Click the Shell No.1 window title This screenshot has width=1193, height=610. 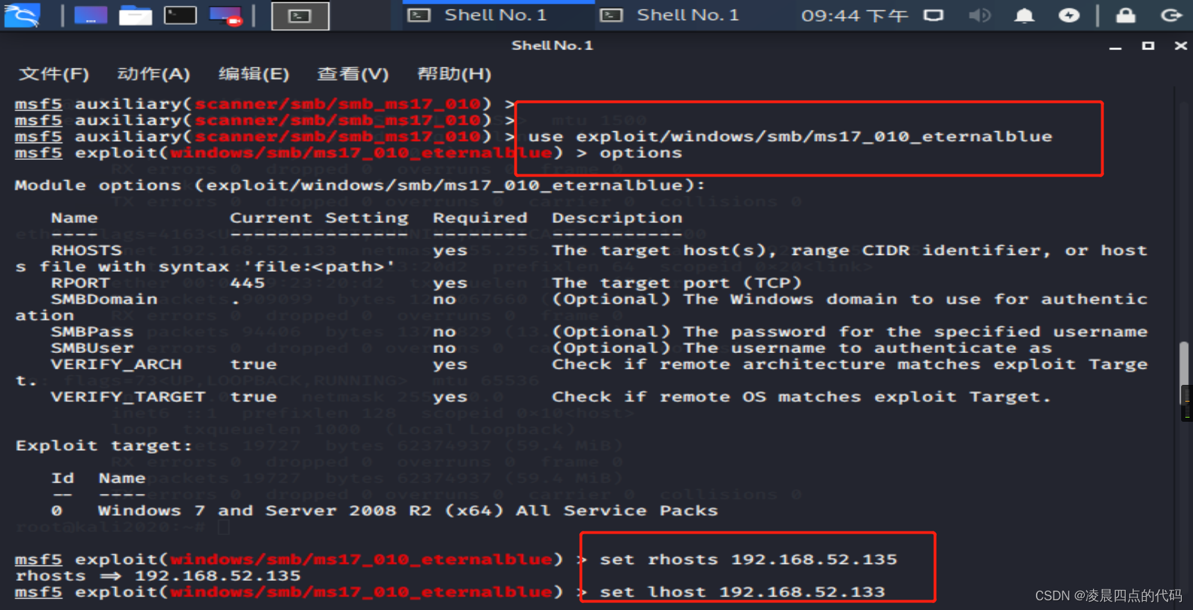point(552,45)
